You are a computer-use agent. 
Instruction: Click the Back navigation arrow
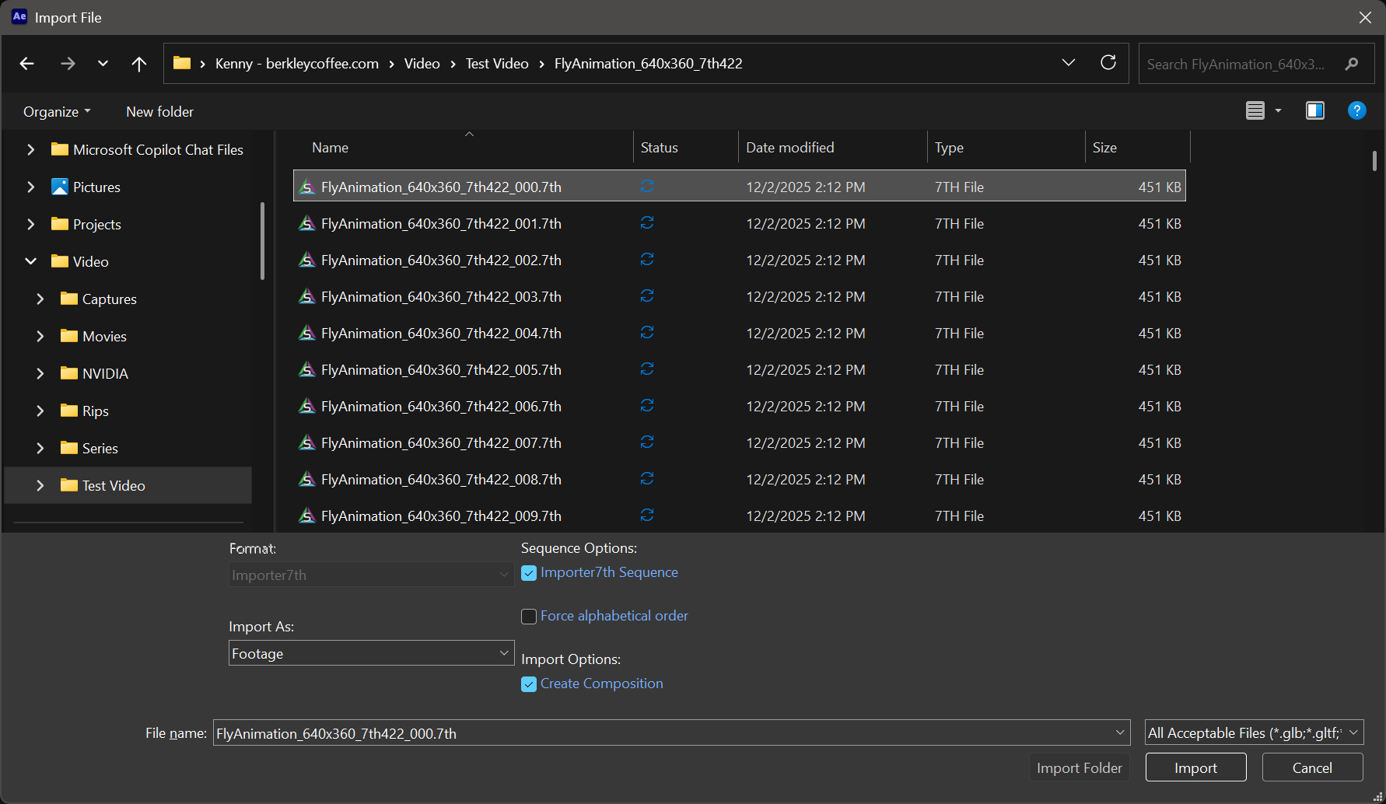click(x=27, y=64)
